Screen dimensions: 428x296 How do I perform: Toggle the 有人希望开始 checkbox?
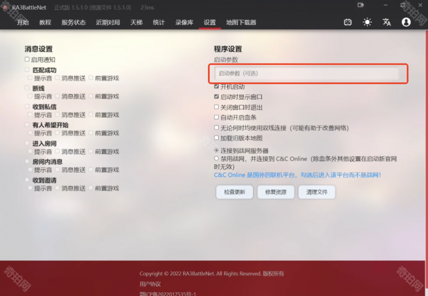[27, 125]
